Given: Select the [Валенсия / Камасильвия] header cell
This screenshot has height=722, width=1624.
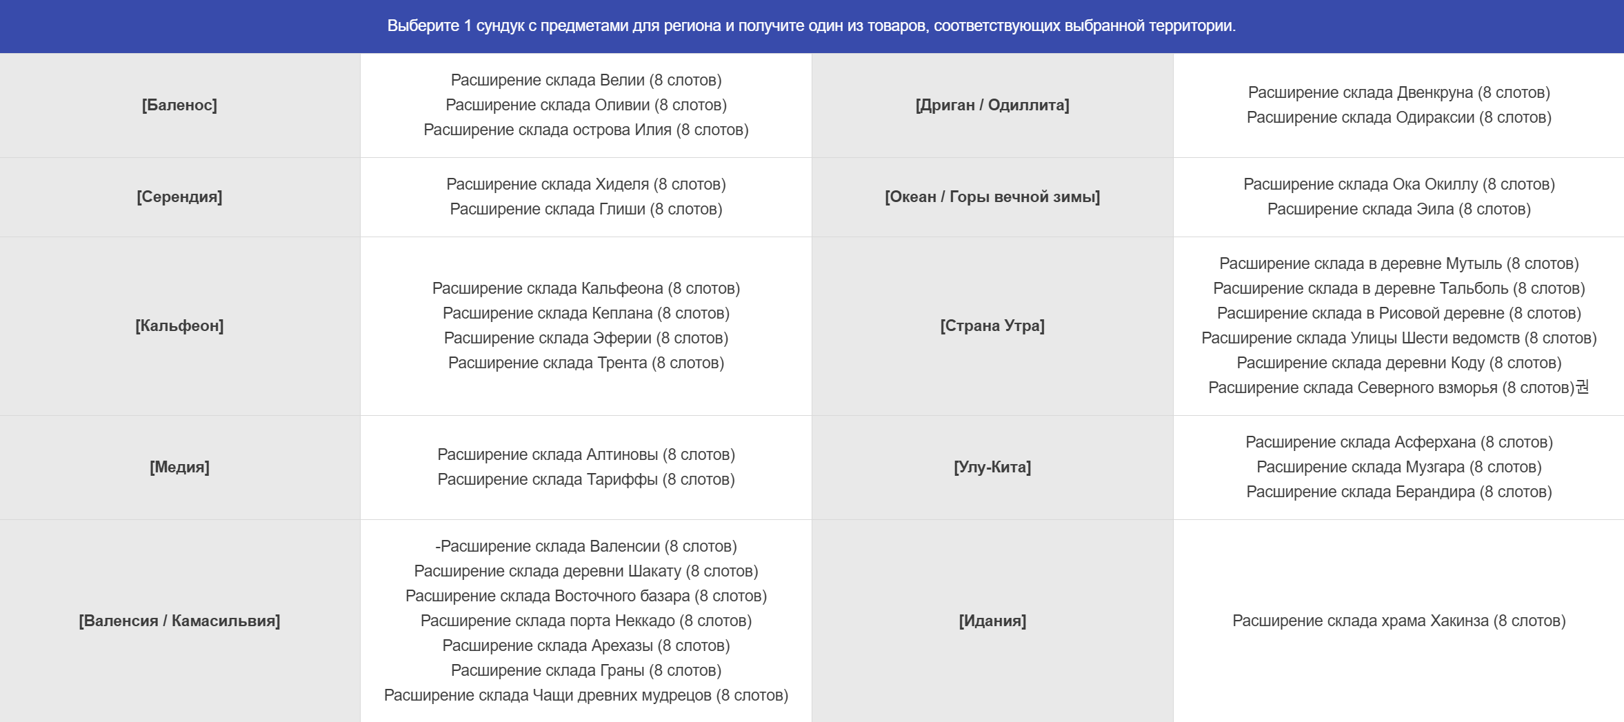Looking at the screenshot, I should (x=179, y=621).
